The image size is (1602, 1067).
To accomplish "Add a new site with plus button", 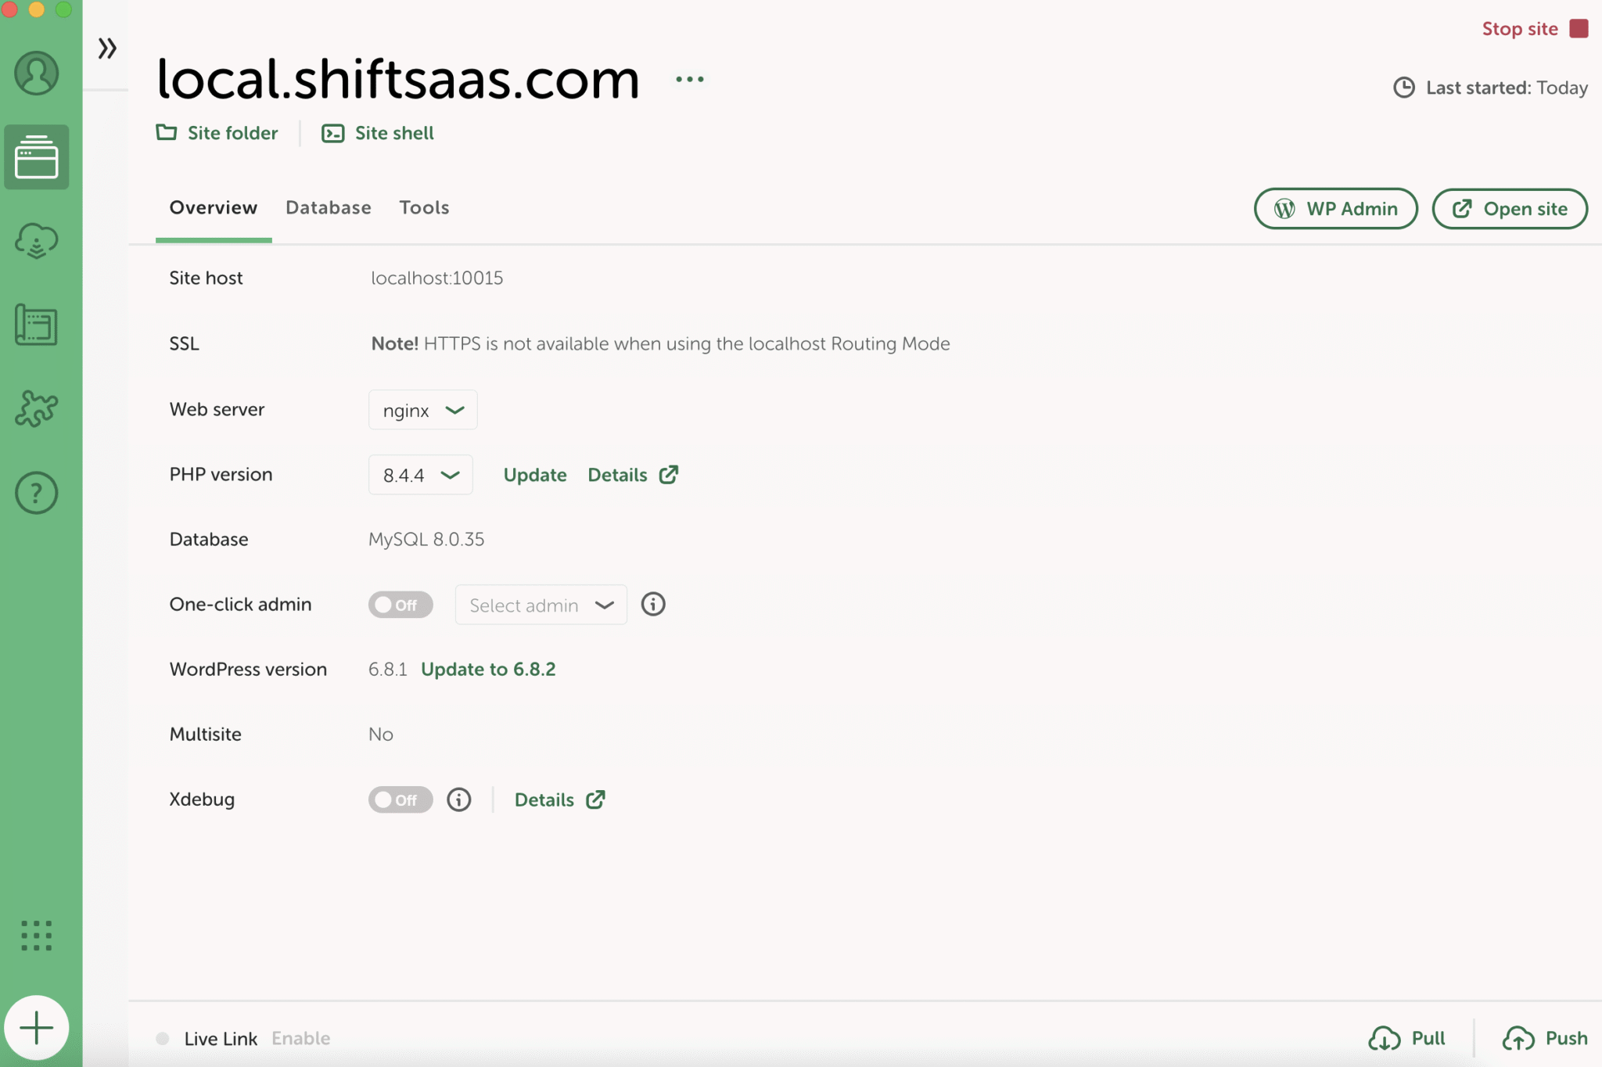I will 36,1028.
